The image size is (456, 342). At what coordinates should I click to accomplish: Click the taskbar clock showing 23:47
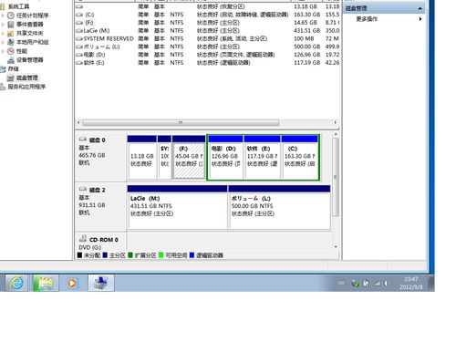pyautogui.click(x=410, y=283)
